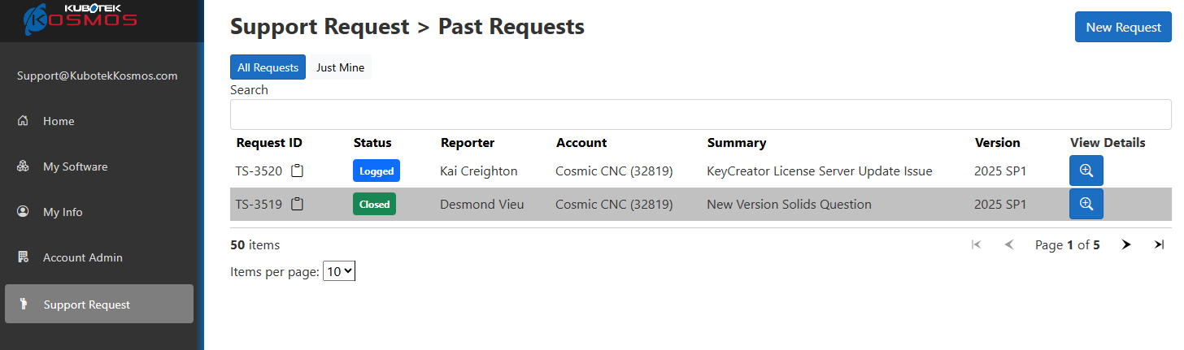Screen dimensions: 1184x350
Task: Open the My Info sidebar item
Action: pos(63,212)
